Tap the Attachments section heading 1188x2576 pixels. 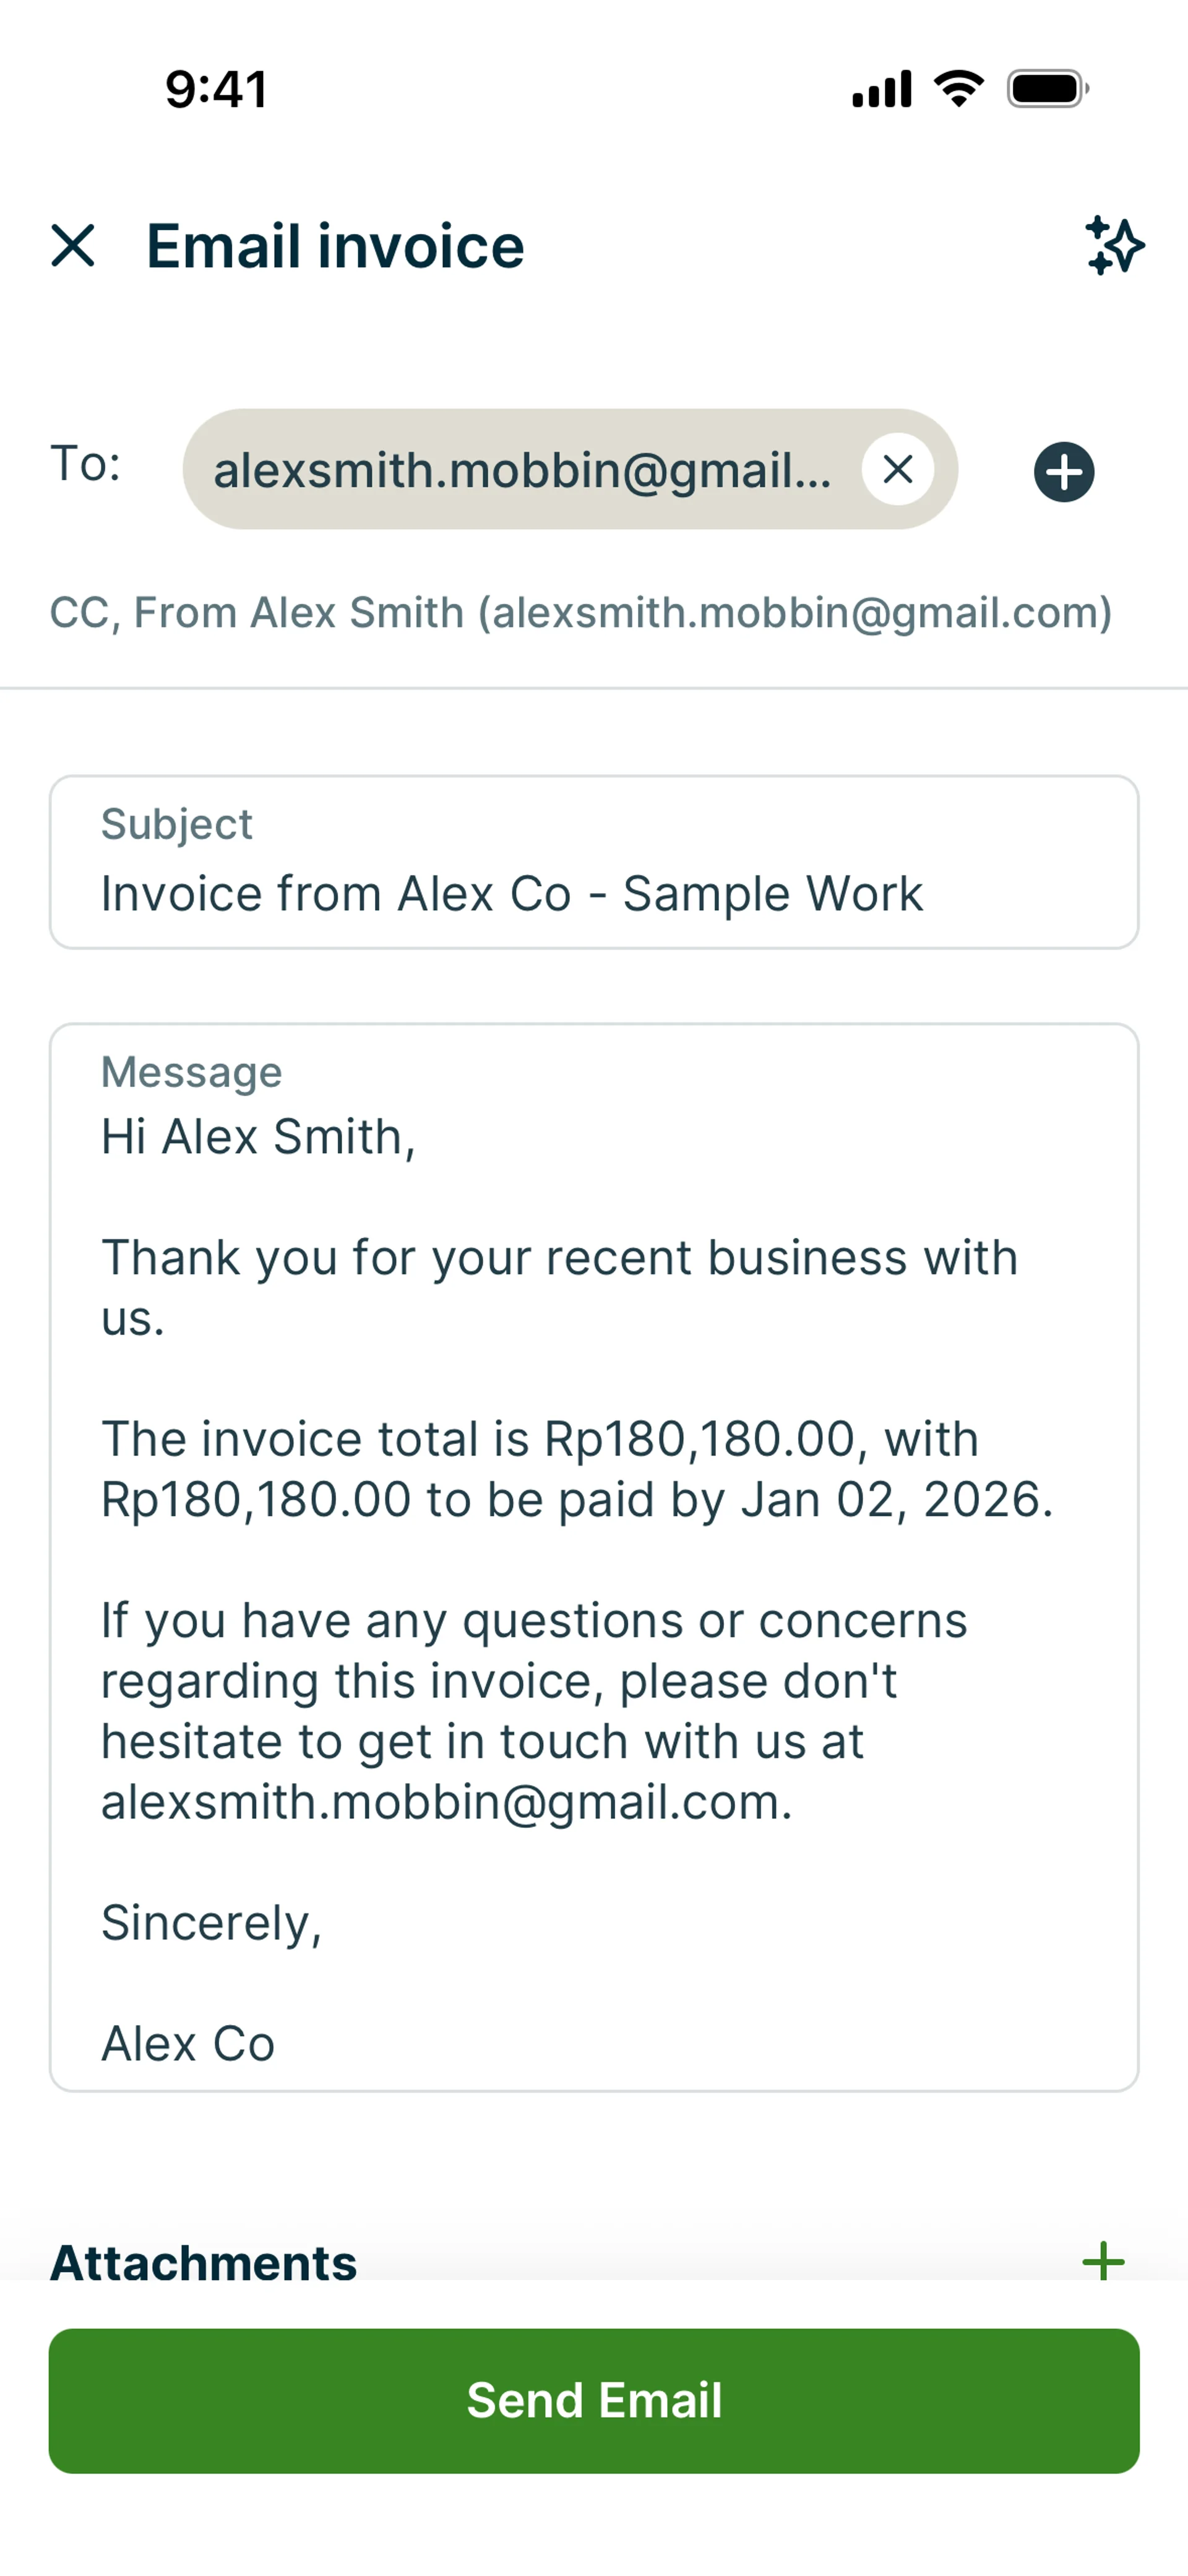[x=204, y=2262]
